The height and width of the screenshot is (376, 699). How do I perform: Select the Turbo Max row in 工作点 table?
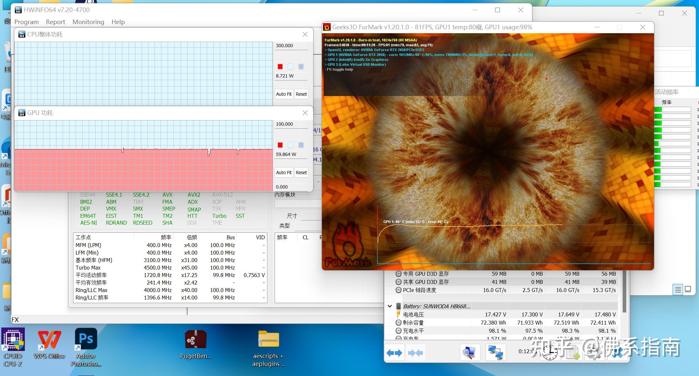170,268
